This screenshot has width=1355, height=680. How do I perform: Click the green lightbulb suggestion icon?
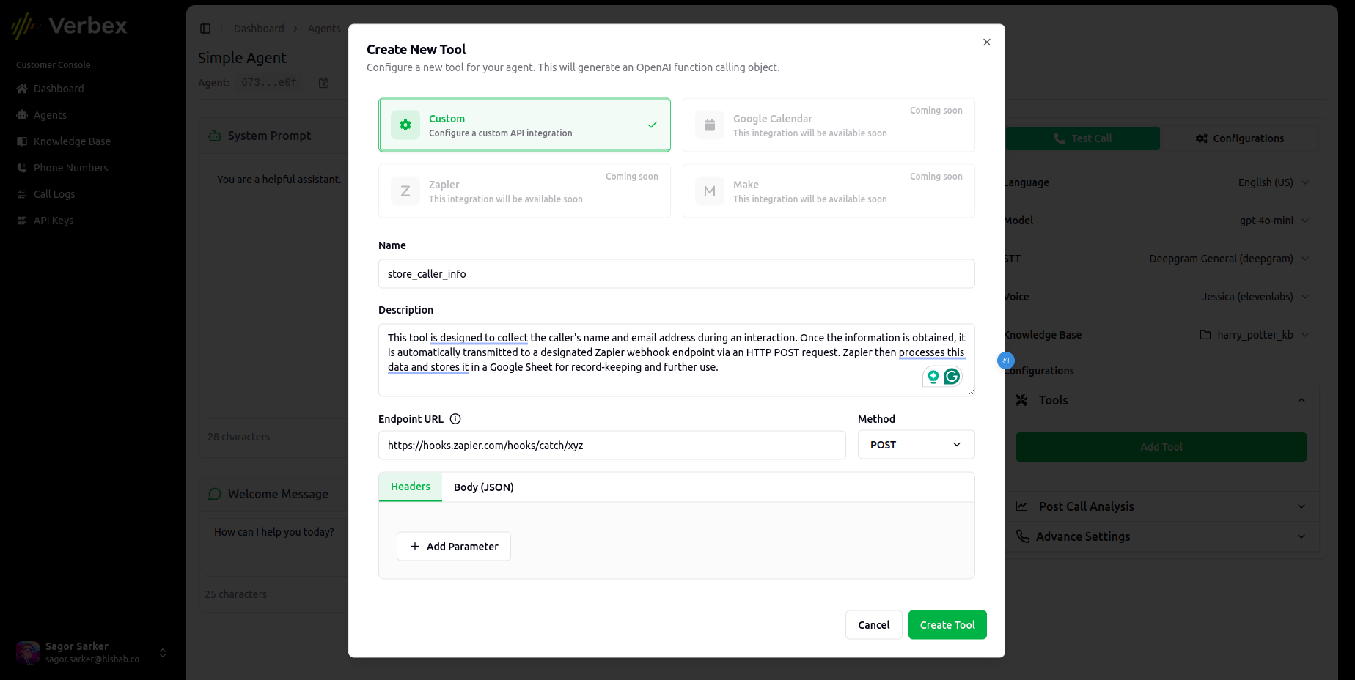[x=933, y=377]
